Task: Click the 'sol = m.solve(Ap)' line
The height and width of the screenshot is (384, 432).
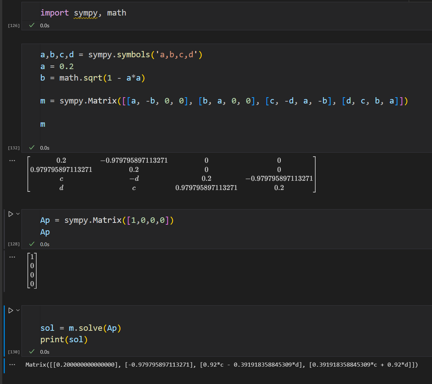Action: click(x=81, y=328)
